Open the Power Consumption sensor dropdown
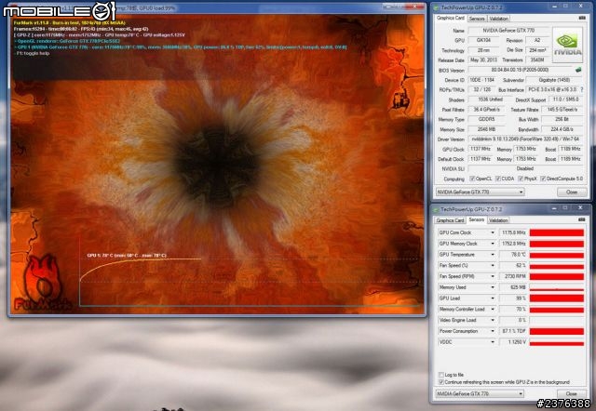 (x=493, y=331)
